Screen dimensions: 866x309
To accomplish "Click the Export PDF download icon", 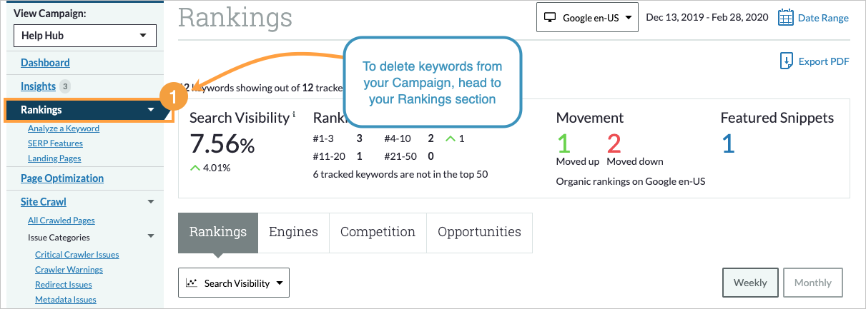I will [787, 61].
